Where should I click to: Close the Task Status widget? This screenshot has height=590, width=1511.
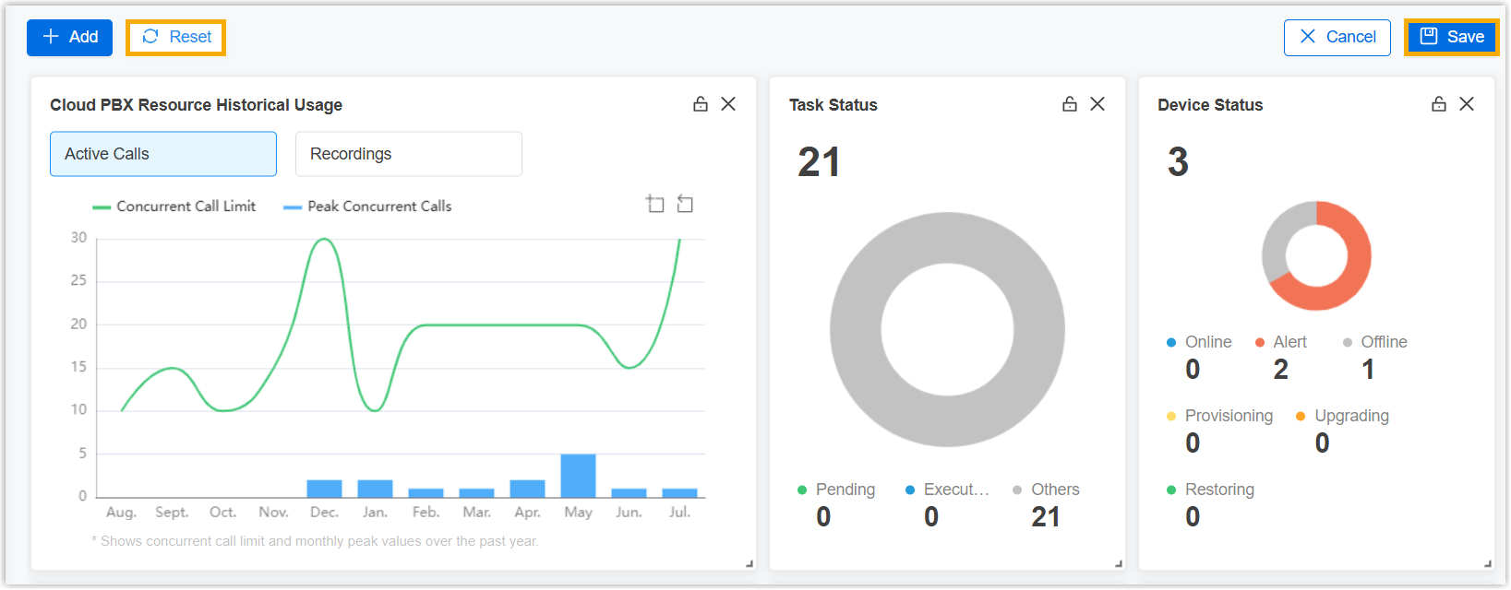pos(1097,104)
